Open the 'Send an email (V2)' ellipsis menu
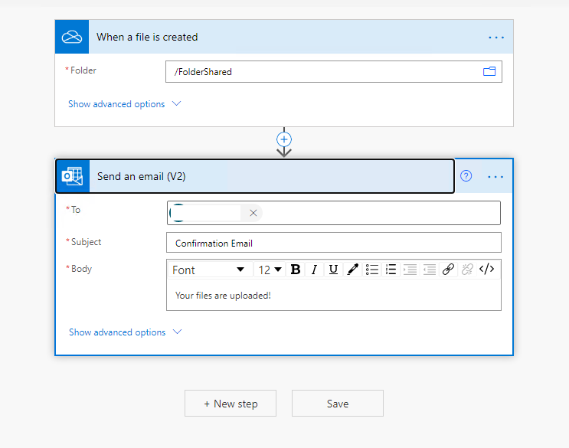Screen dimensions: 569x448 point(495,177)
